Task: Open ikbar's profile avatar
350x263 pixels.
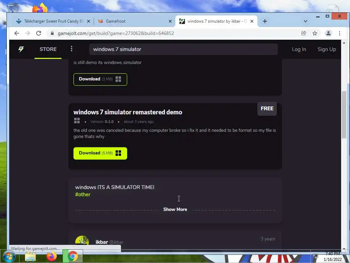Action: (82, 241)
